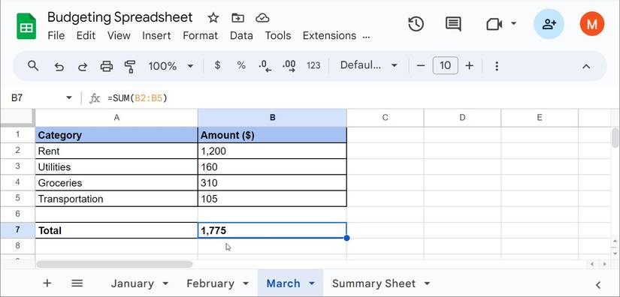The image size is (620, 297).
Task: Click the document title Budgeting Spreadsheet
Action: tap(119, 17)
